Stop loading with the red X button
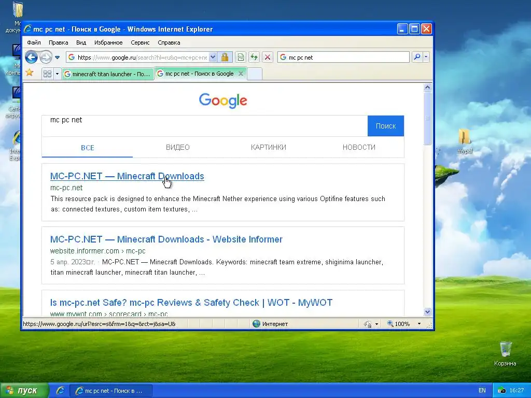This screenshot has width=531, height=398. [x=268, y=57]
